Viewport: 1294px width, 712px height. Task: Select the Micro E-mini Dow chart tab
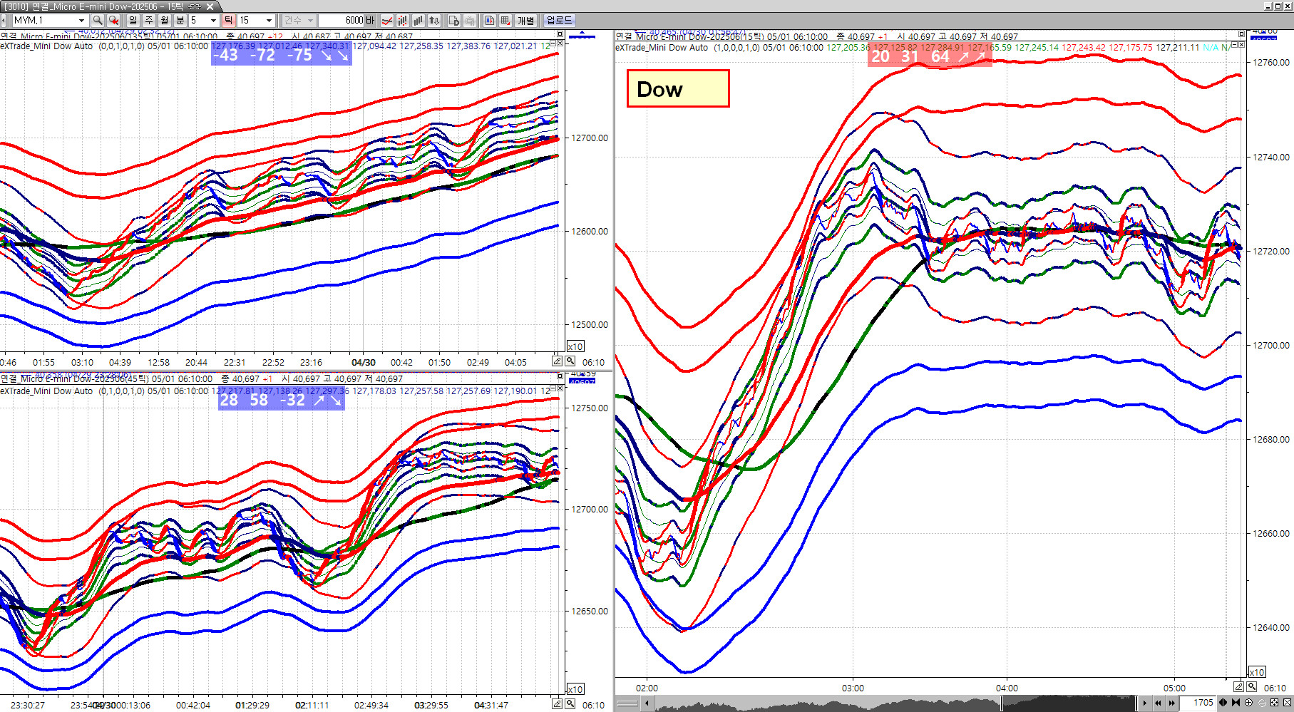coord(107,6)
